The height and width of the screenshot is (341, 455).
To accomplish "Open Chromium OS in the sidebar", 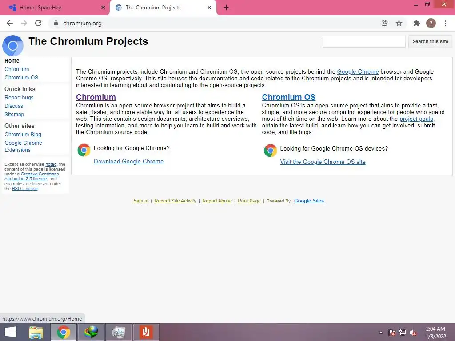I will (x=21, y=77).
